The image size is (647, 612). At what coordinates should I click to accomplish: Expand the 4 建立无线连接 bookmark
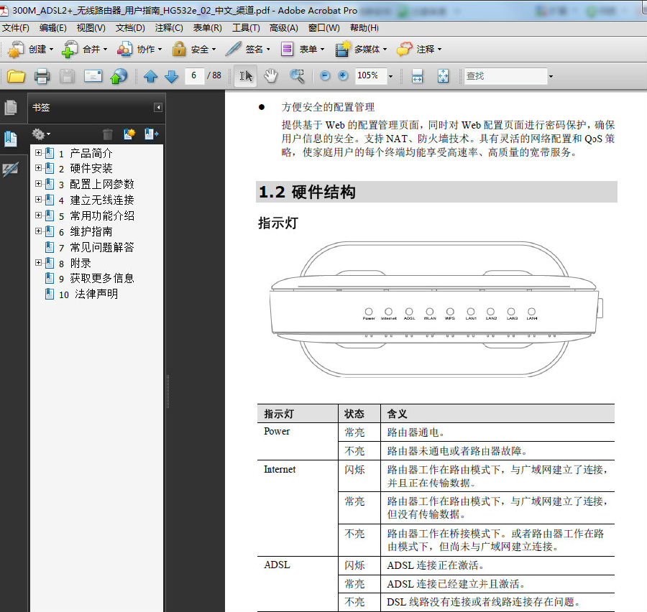point(38,199)
